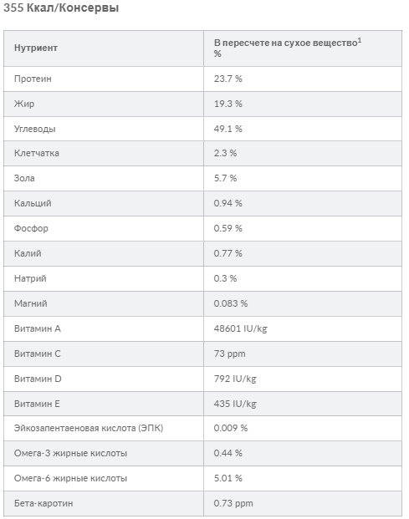Select the 0.73 ppm beta-carotene value
The image size is (409, 519).
(x=233, y=503)
